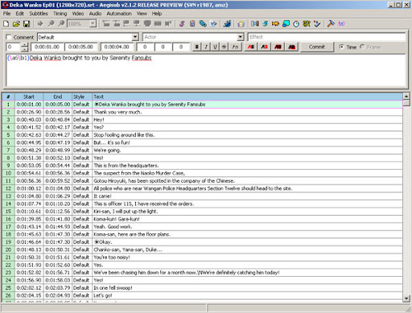Image resolution: width=412 pixels, height=313 pixels.
Task: Click the Jump video to end icon
Action: point(117,24)
